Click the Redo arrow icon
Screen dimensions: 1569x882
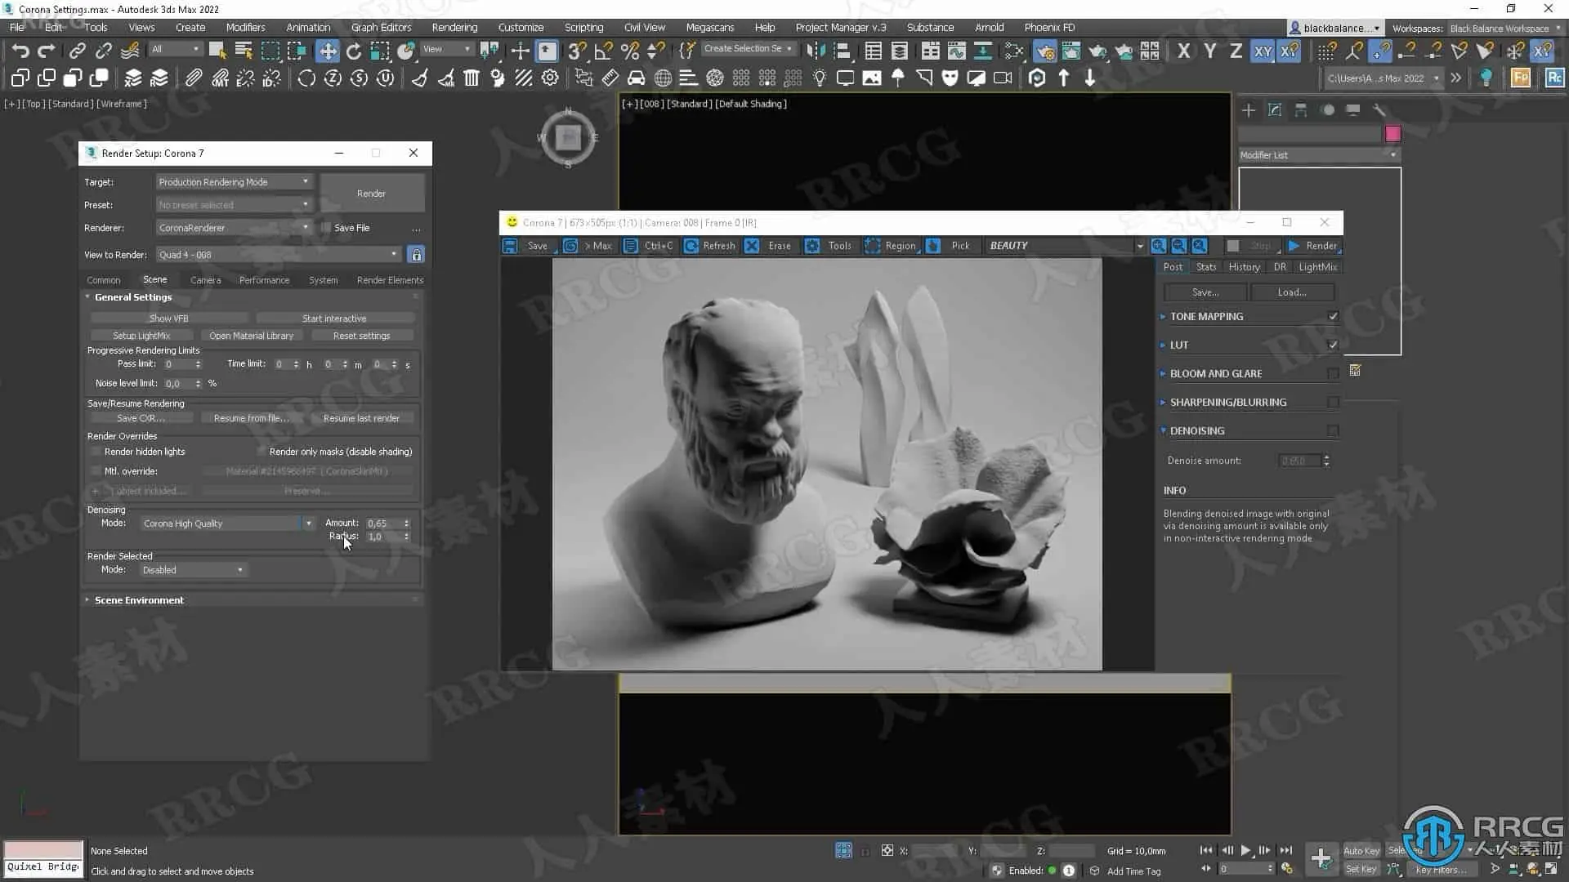tap(47, 51)
